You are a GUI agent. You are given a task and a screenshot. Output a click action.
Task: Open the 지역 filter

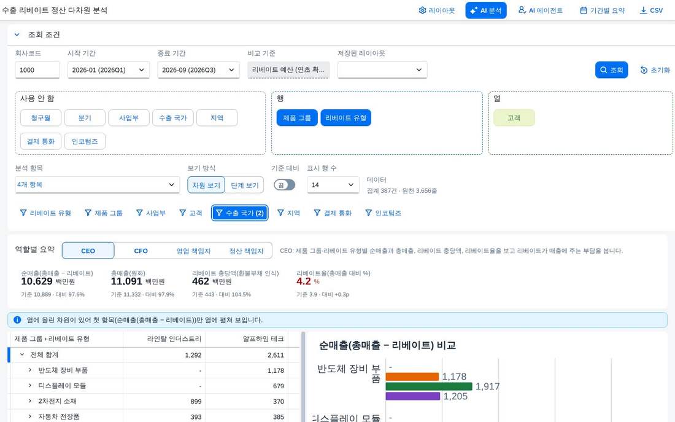pos(288,213)
